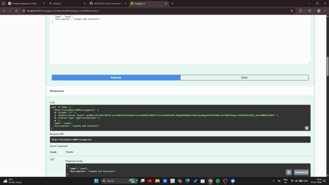Copy the curl command to clipboard
This screenshot has height=185, width=329.
307,128
